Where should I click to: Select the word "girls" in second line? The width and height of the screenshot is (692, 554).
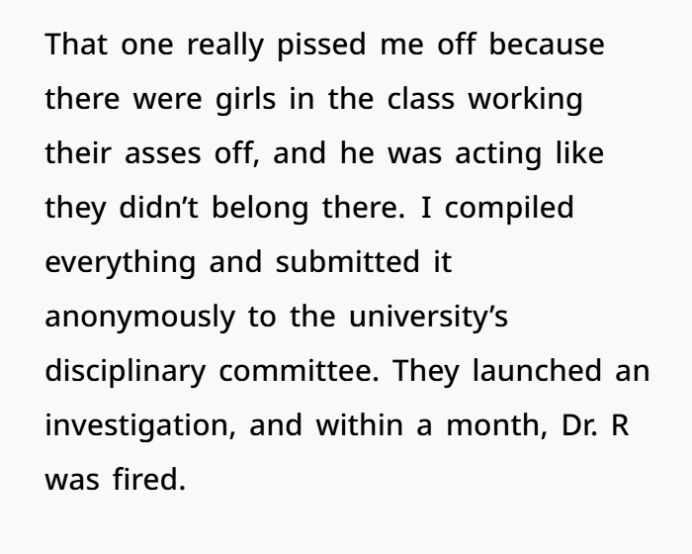pos(246,100)
